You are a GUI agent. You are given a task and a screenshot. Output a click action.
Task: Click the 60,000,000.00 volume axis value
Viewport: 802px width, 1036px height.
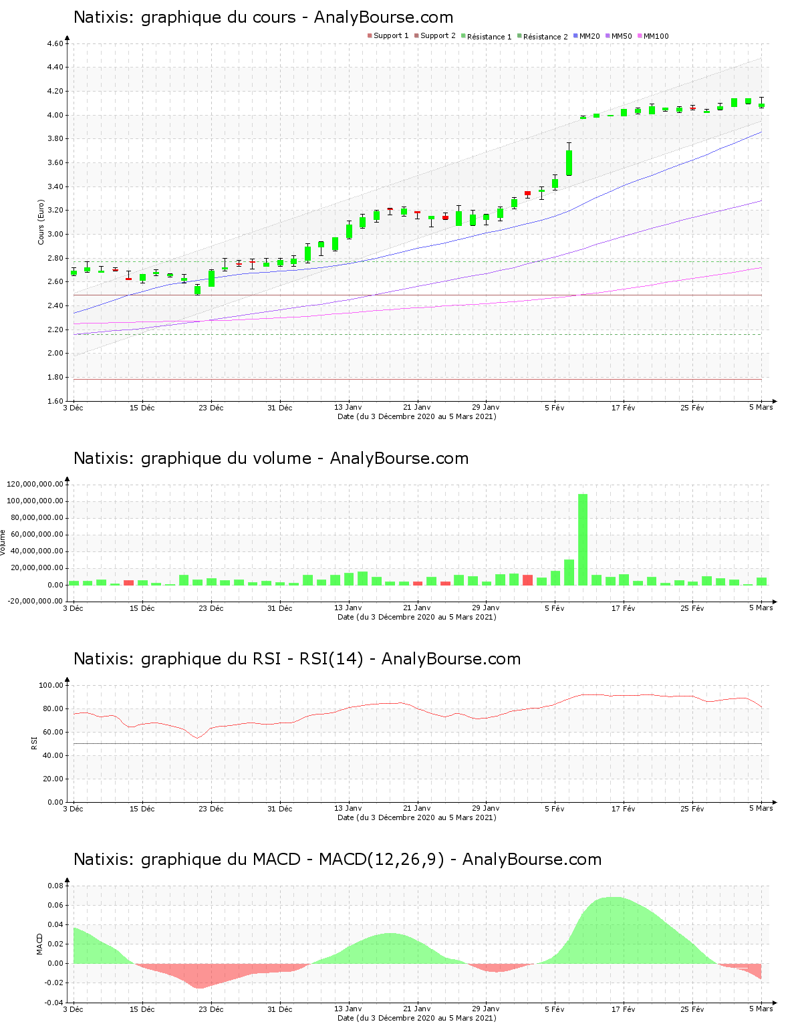[x=37, y=534]
